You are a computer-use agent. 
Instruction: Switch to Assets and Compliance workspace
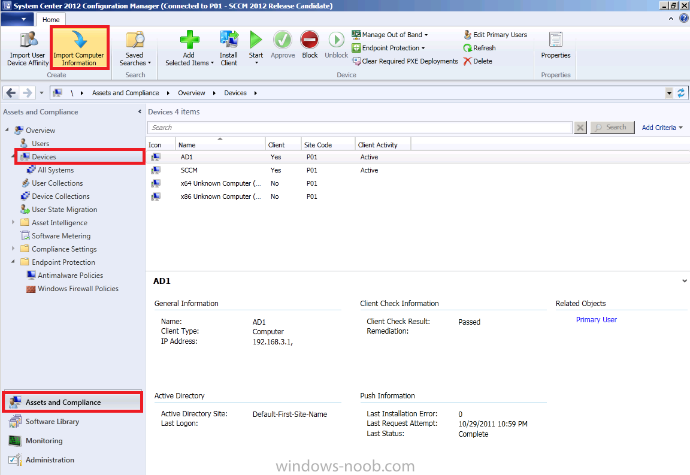pos(72,403)
